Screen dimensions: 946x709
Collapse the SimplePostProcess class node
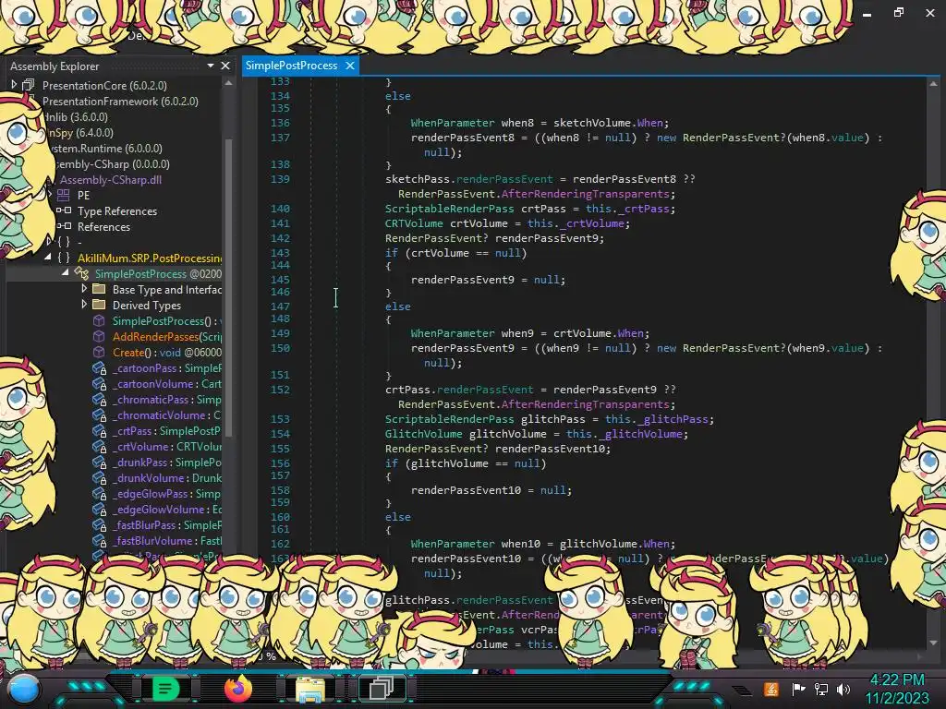66,273
